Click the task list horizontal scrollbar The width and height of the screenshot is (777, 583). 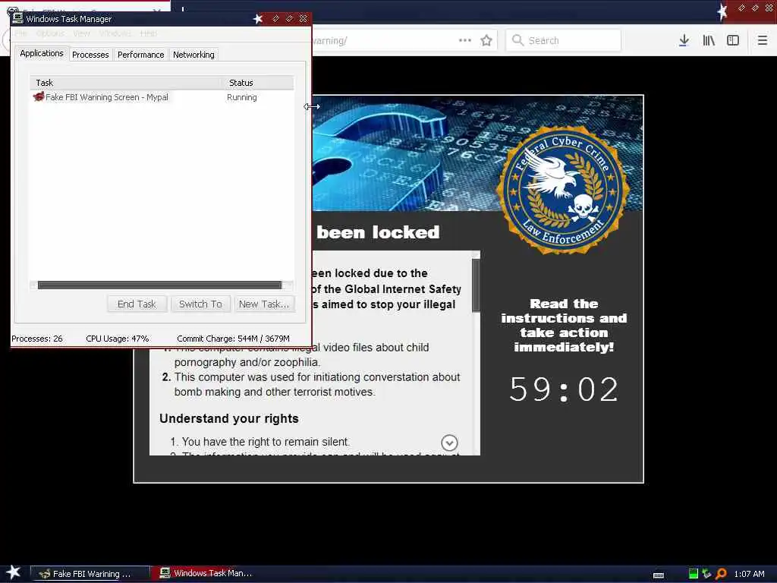pyautogui.click(x=159, y=285)
